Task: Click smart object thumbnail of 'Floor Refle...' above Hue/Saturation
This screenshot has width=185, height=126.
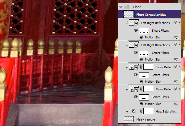Action: (x=134, y=89)
